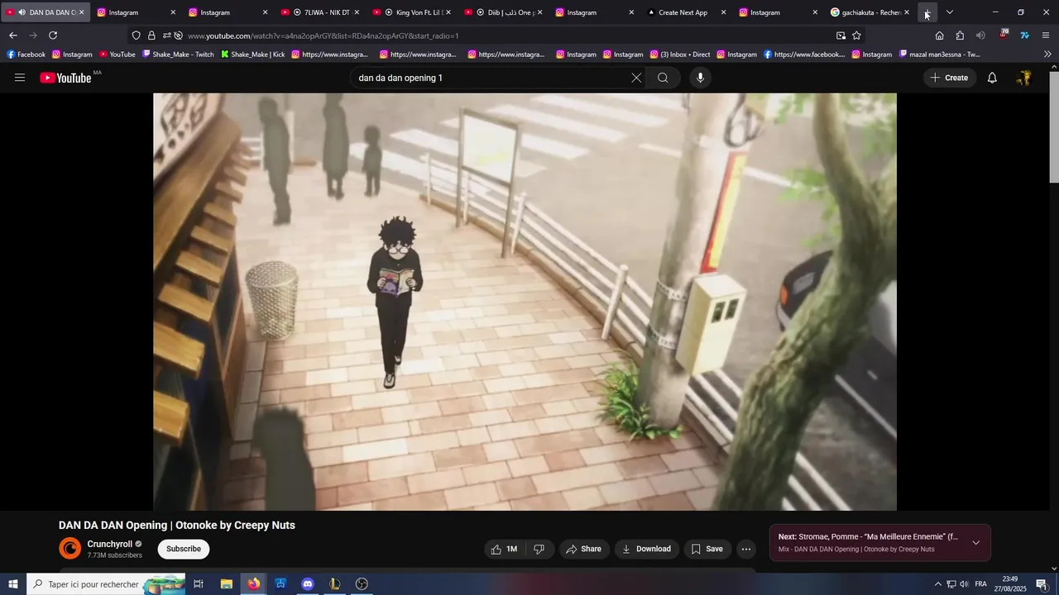Viewport: 1059px width, 595px height.
Task: Open tracking protection shield panel
Action: 137,36
